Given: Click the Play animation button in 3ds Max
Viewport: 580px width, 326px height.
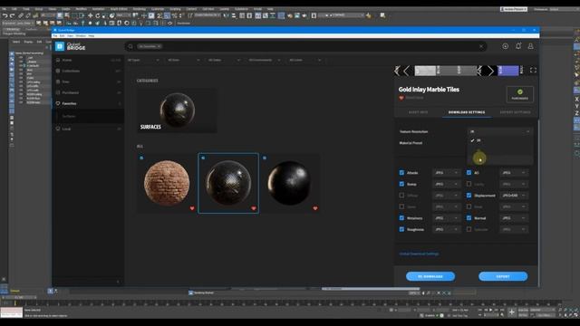Looking at the screenshot, I should click(491, 310).
